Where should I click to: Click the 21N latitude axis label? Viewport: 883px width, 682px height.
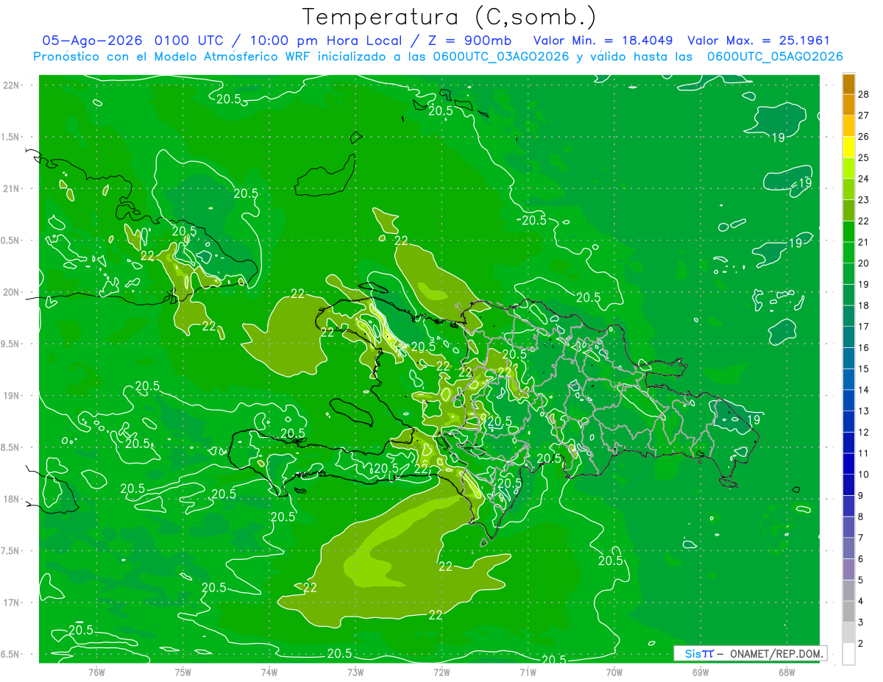[12, 189]
